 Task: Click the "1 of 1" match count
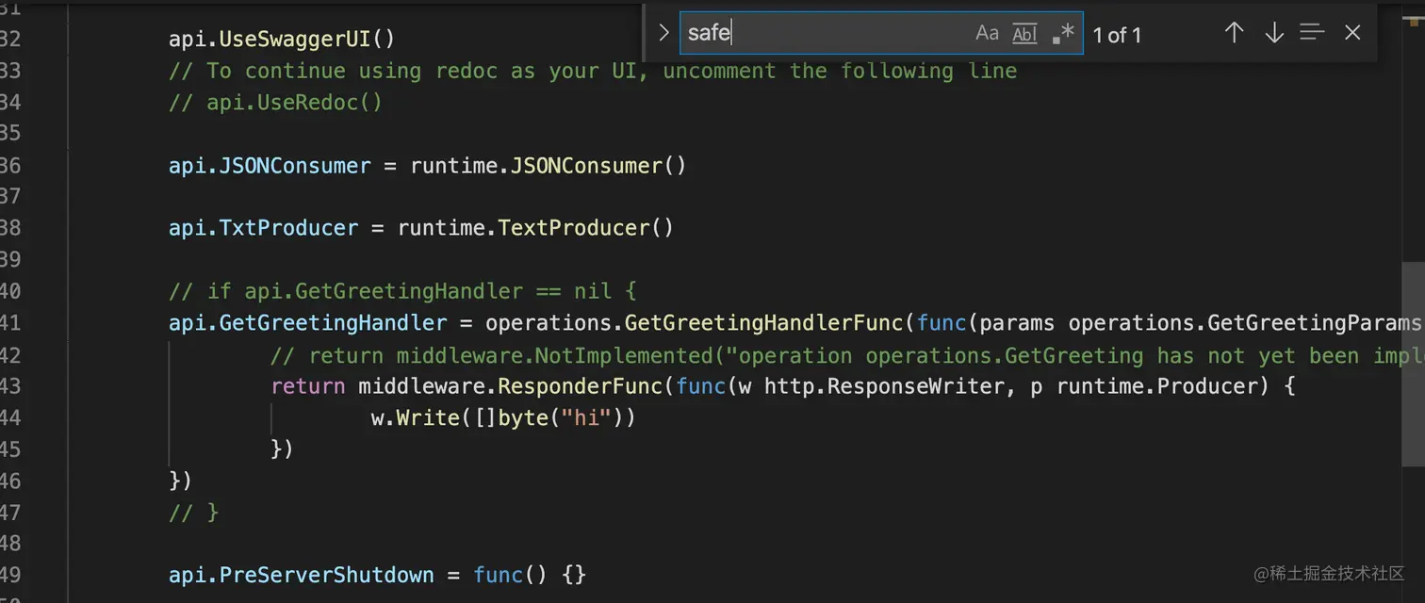point(1117,36)
